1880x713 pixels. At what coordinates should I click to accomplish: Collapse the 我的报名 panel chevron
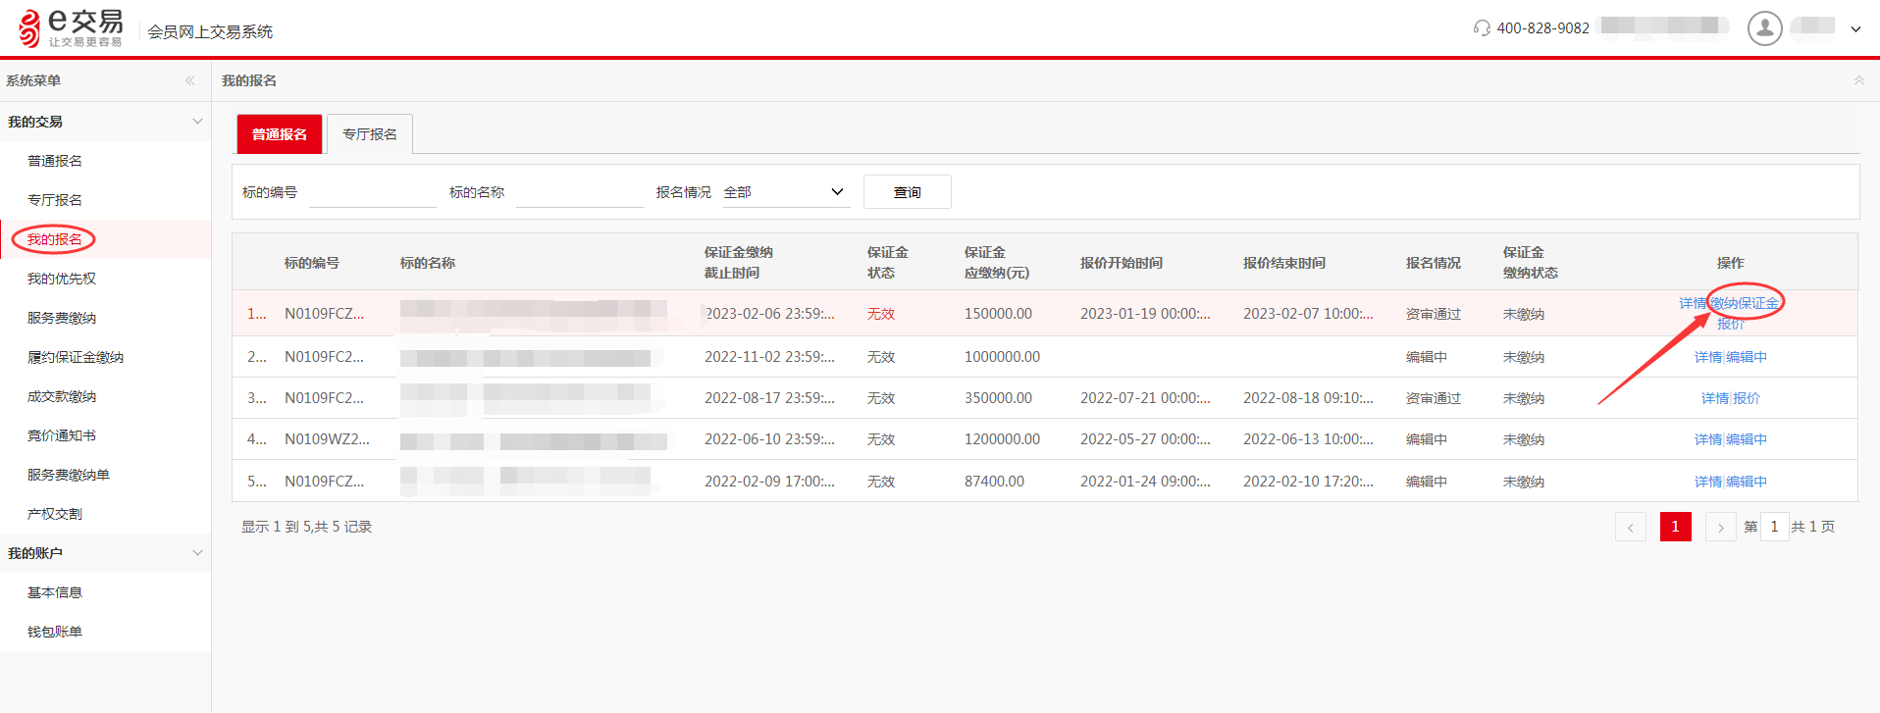pyautogui.click(x=1858, y=80)
